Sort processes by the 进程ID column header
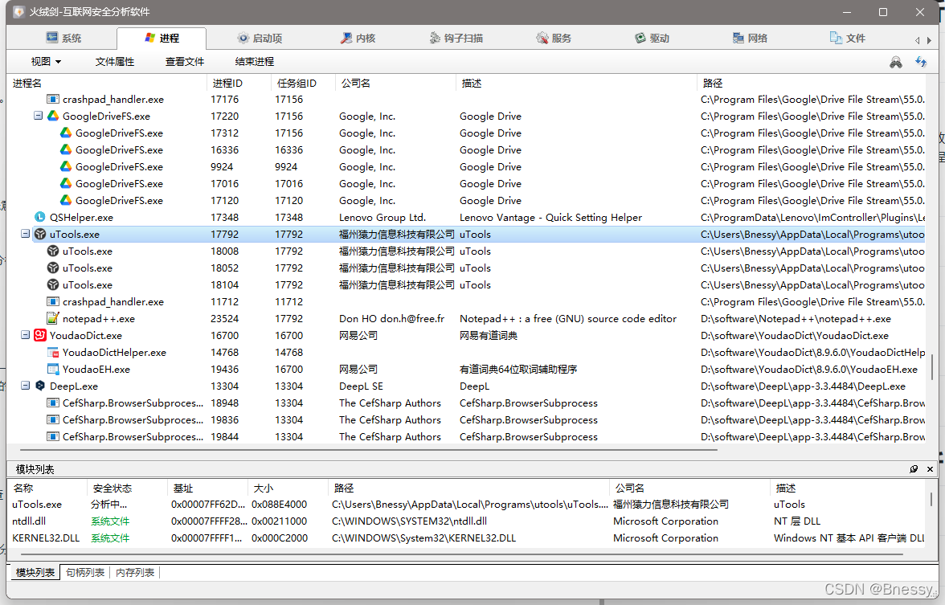Viewport: 945px width, 605px height. click(x=239, y=84)
